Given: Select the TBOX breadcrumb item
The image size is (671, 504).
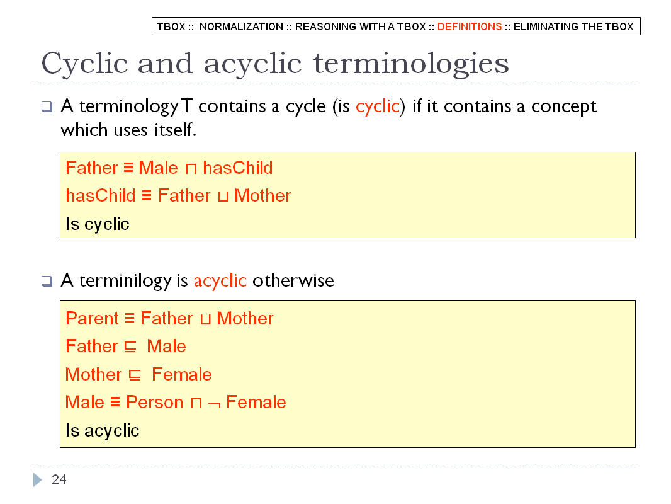Looking at the screenshot, I should pyautogui.click(x=171, y=26).
